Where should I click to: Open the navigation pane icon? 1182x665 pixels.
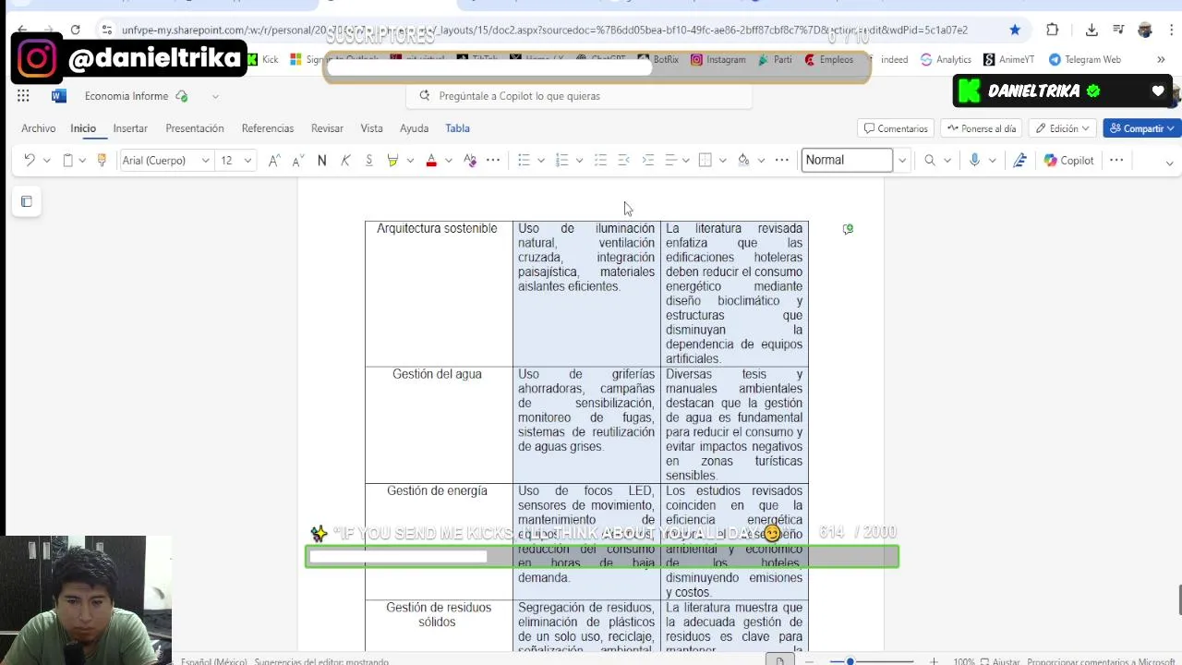tap(26, 201)
